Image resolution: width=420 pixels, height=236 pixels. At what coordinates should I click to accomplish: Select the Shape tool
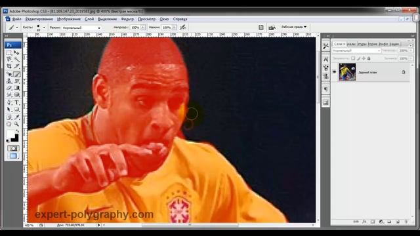pos(16,109)
